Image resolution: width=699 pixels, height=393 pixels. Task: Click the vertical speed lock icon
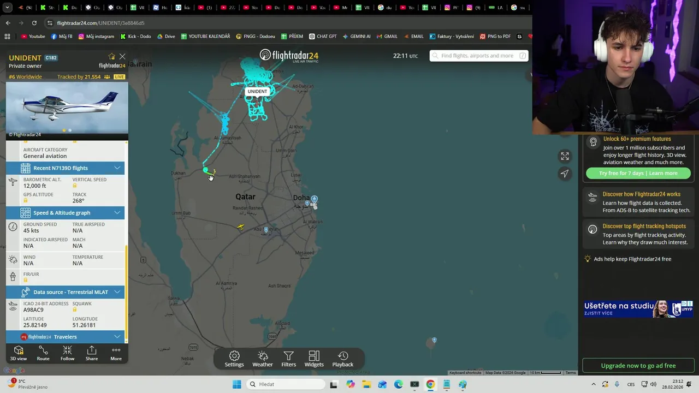(x=75, y=186)
